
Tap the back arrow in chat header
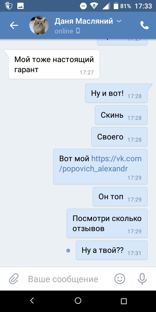coord(14,25)
